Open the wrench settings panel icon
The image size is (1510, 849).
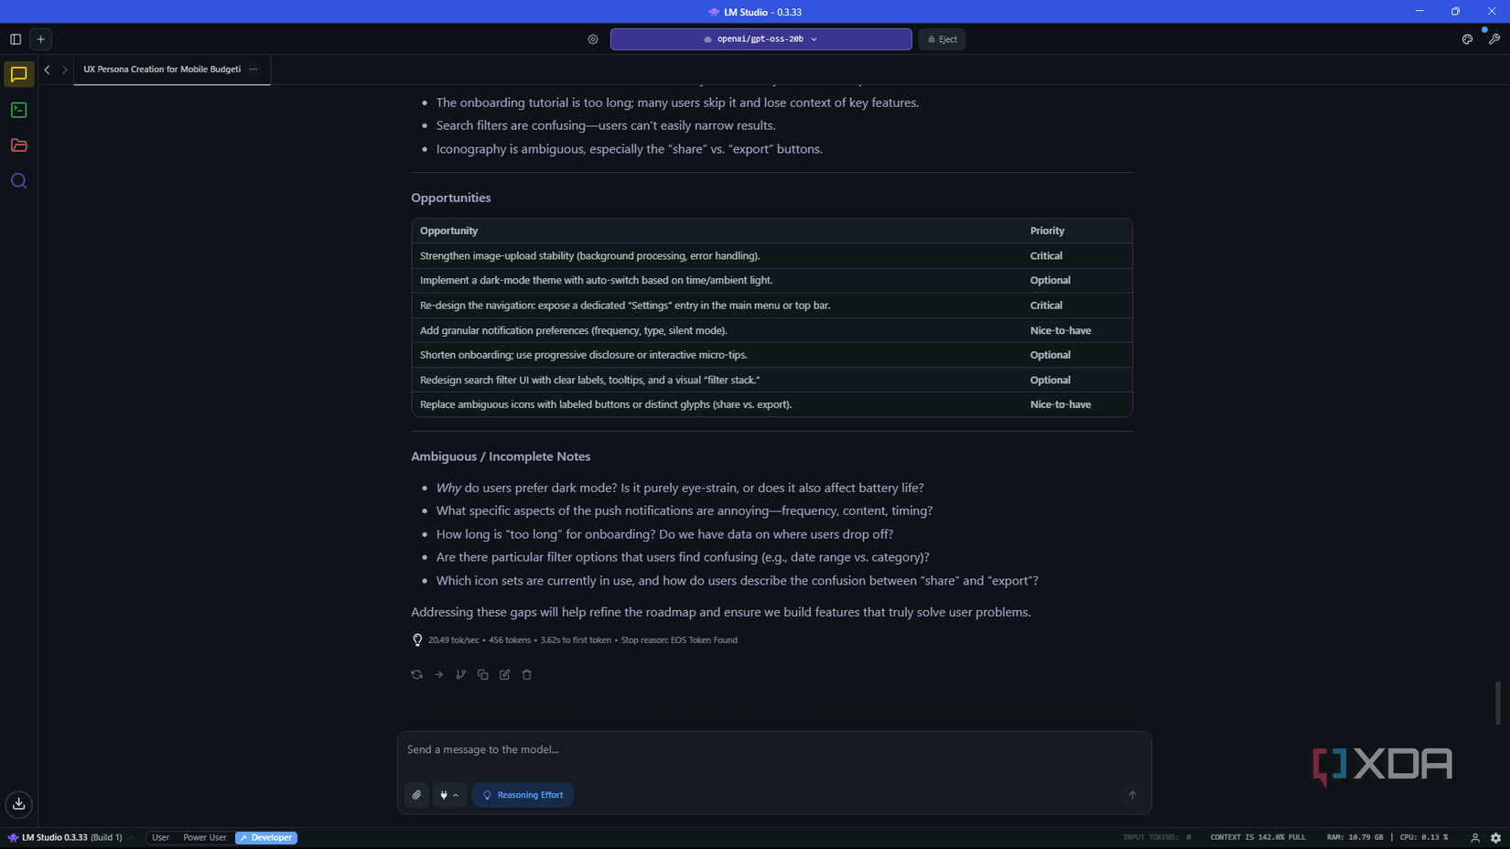1494,39
